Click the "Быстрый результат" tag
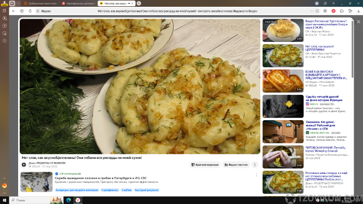This screenshot has height=204, width=363. click(x=147, y=190)
